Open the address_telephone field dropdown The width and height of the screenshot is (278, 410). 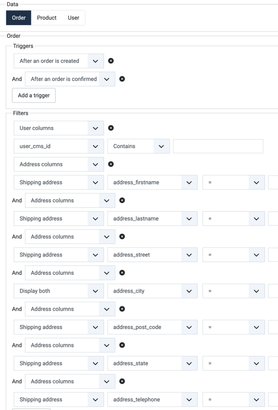pos(152,399)
